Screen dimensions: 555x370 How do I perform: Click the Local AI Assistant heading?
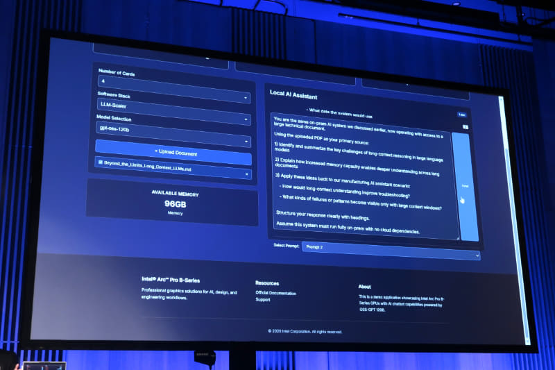(x=293, y=94)
